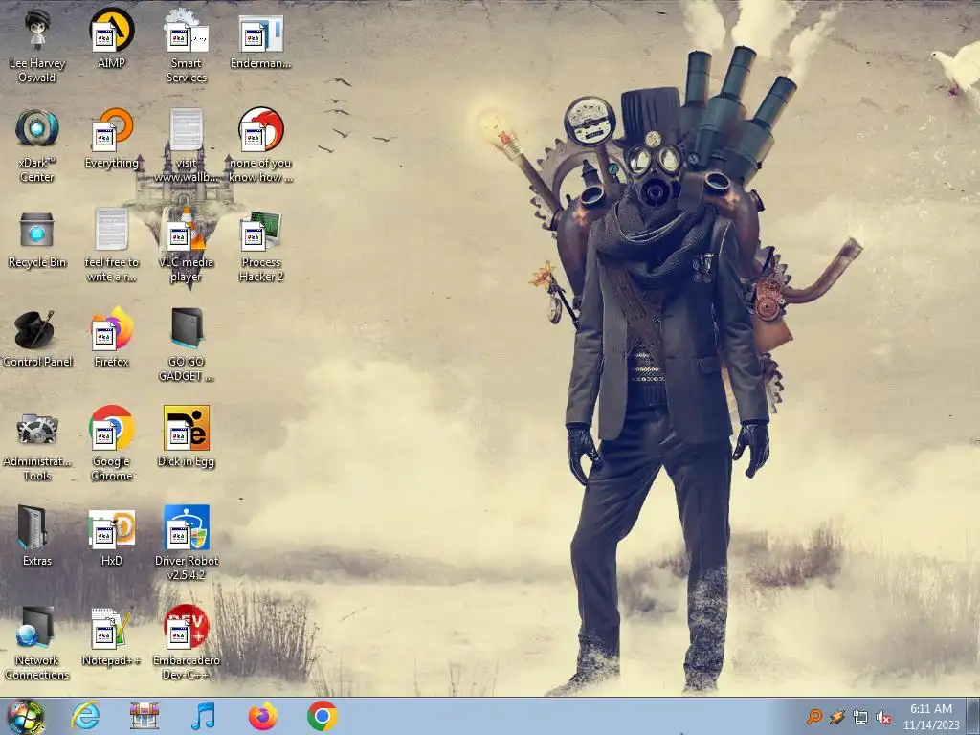Open Network Connections icon

[x=37, y=642]
